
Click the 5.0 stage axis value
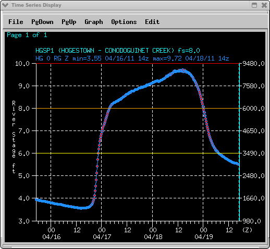[x=24, y=176]
